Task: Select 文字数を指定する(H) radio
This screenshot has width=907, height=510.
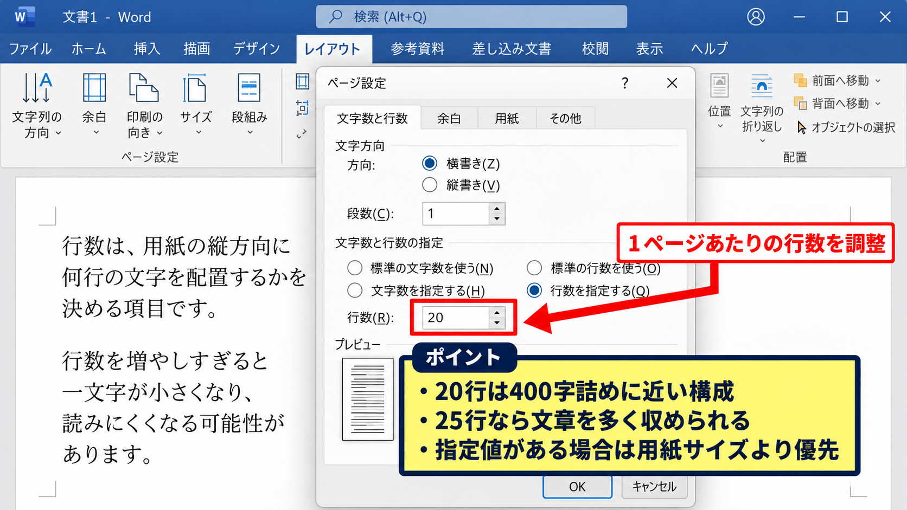Action: pos(355,290)
